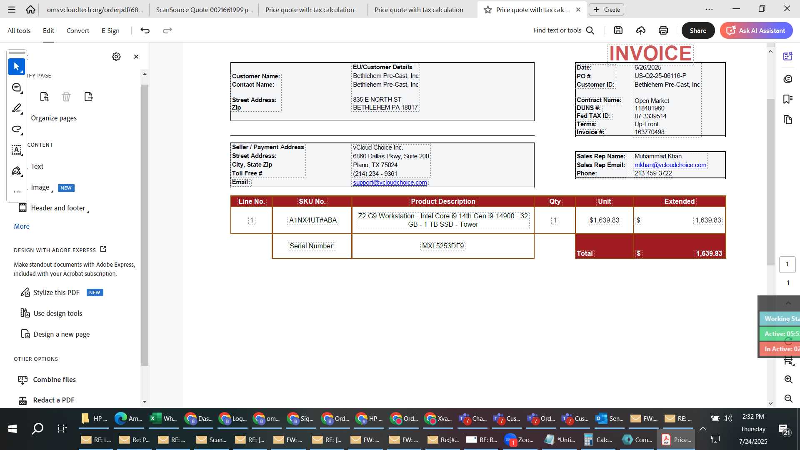Choose Use design tools
800x450 pixels.
point(58,313)
